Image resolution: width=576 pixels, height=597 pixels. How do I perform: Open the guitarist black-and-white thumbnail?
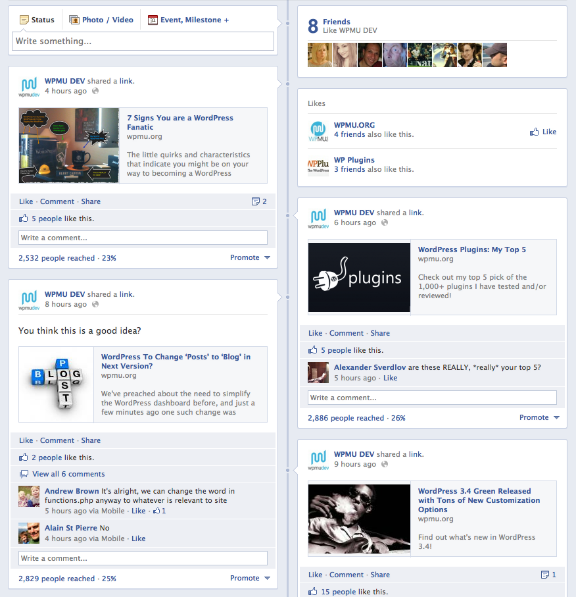(x=359, y=519)
